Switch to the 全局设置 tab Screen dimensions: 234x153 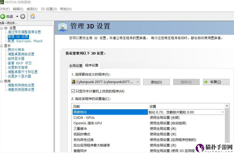click(x=76, y=66)
